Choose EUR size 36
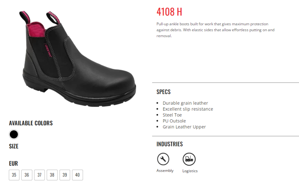The height and width of the screenshot is (188, 299). [27, 175]
